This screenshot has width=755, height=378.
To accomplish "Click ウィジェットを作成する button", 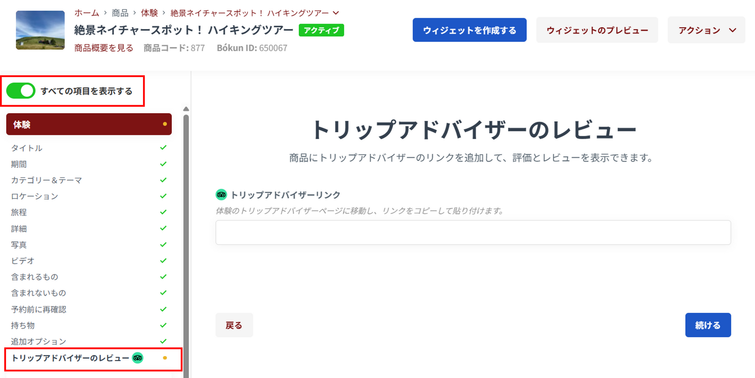I will (469, 30).
